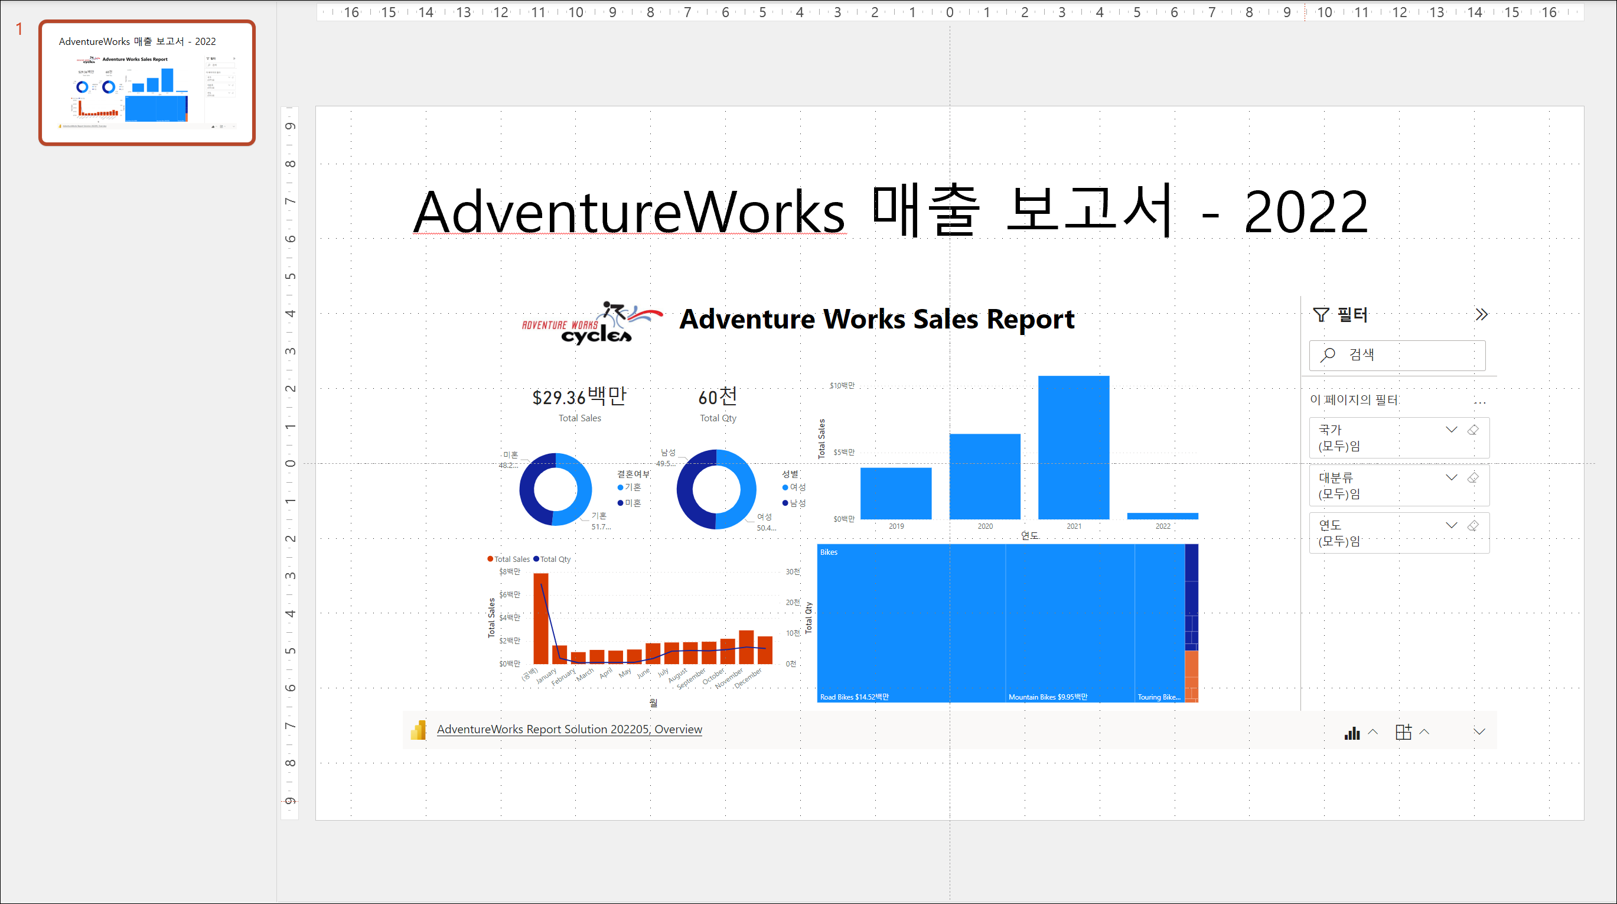Image resolution: width=1617 pixels, height=904 pixels.
Task: Select the 2021 bar in yearly chart
Action: click(x=1074, y=447)
